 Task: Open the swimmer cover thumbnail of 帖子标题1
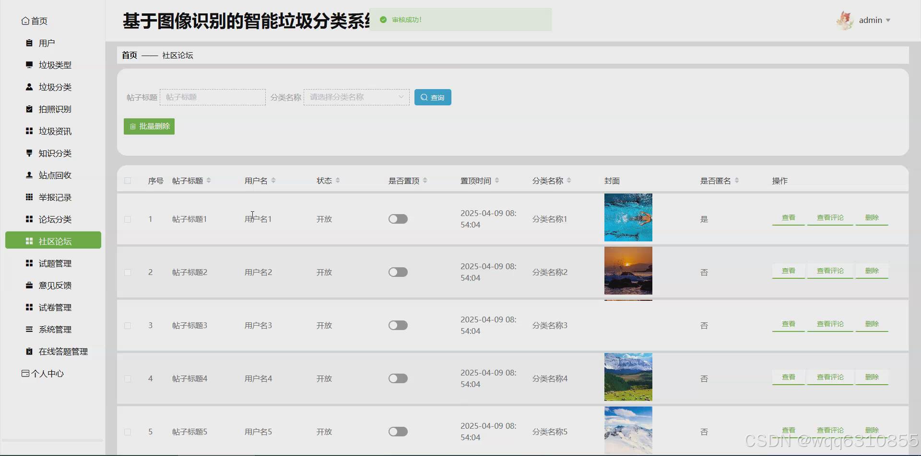tap(628, 217)
